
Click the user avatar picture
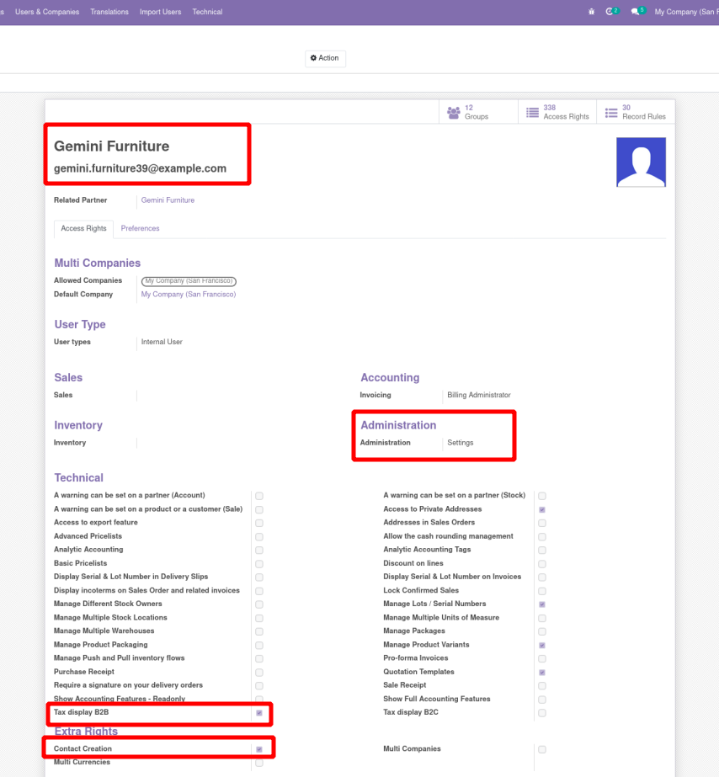[x=641, y=162]
